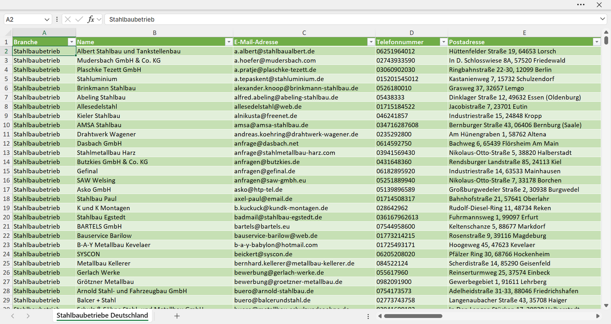This screenshot has height=324, width=611.
Task: Select the cell Scherdistraße 14, 85290 Geisenfeld
Action: pyautogui.click(x=524, y=263)
